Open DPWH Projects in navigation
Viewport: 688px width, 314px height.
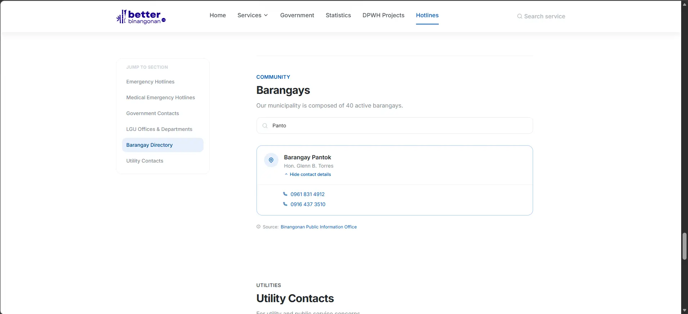pyautogui.click(x=383, y=15)
